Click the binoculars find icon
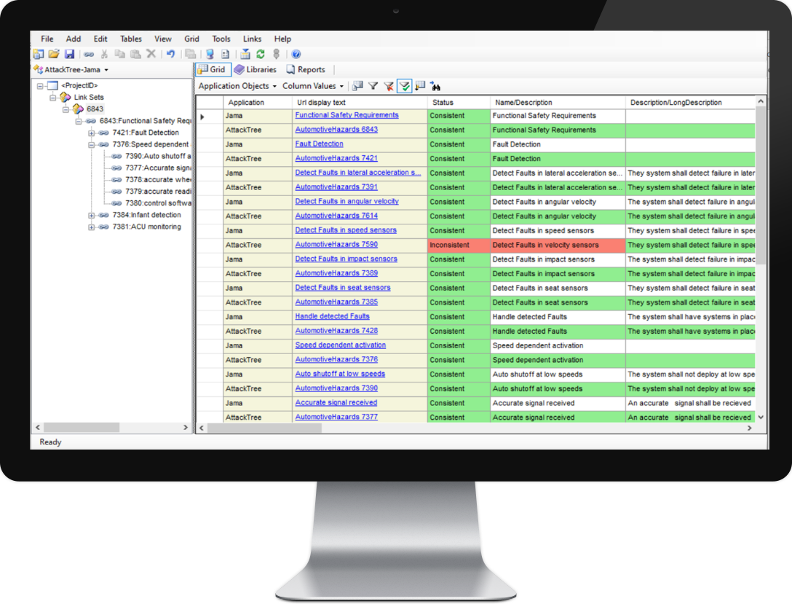 pyautogui.click(x=436, y=86)
